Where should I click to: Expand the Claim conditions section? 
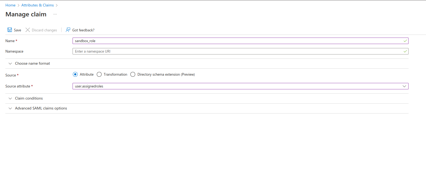(29, 98)
